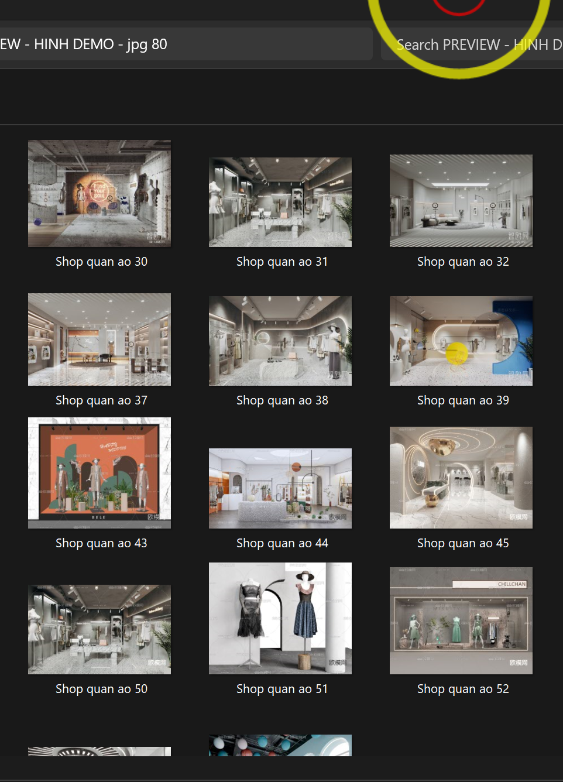Open the Shop quan ao 30 thumbnail
This screenshot has height=782, width=563.
(99, 193)
